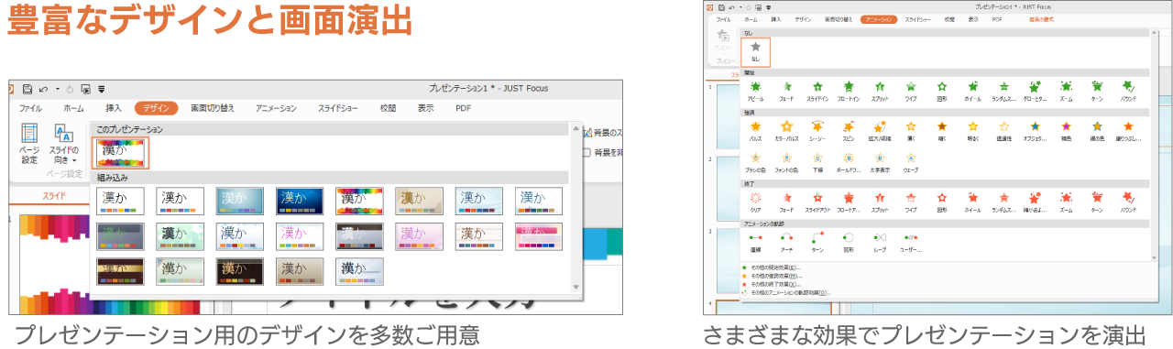Apply the rainbow-colored built-in design theme

(358, 202)
